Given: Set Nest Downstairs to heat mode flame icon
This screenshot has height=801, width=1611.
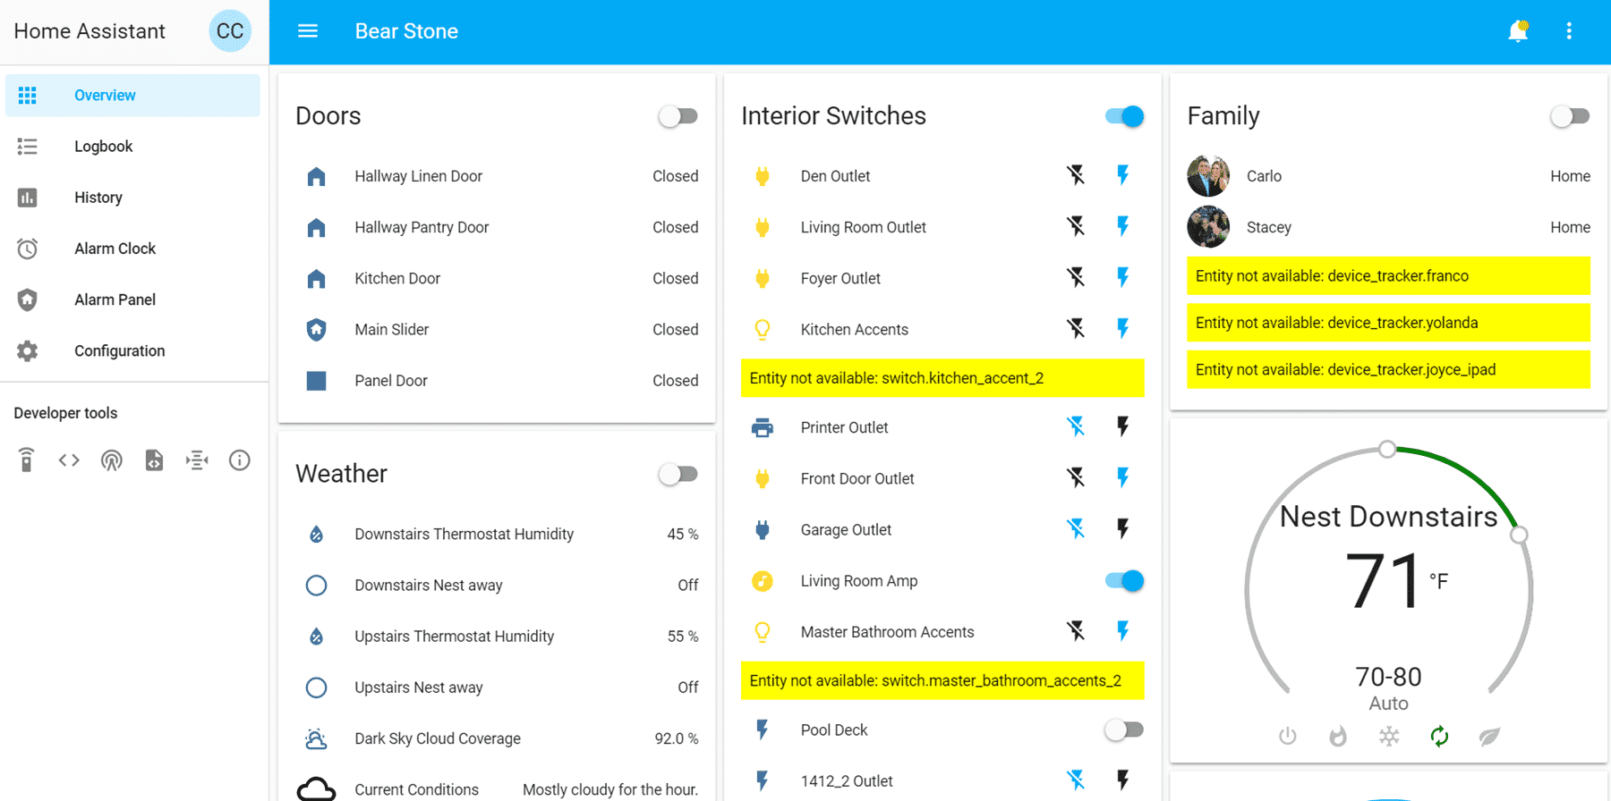Looking at the screenshot, I should pos(1338,737).
